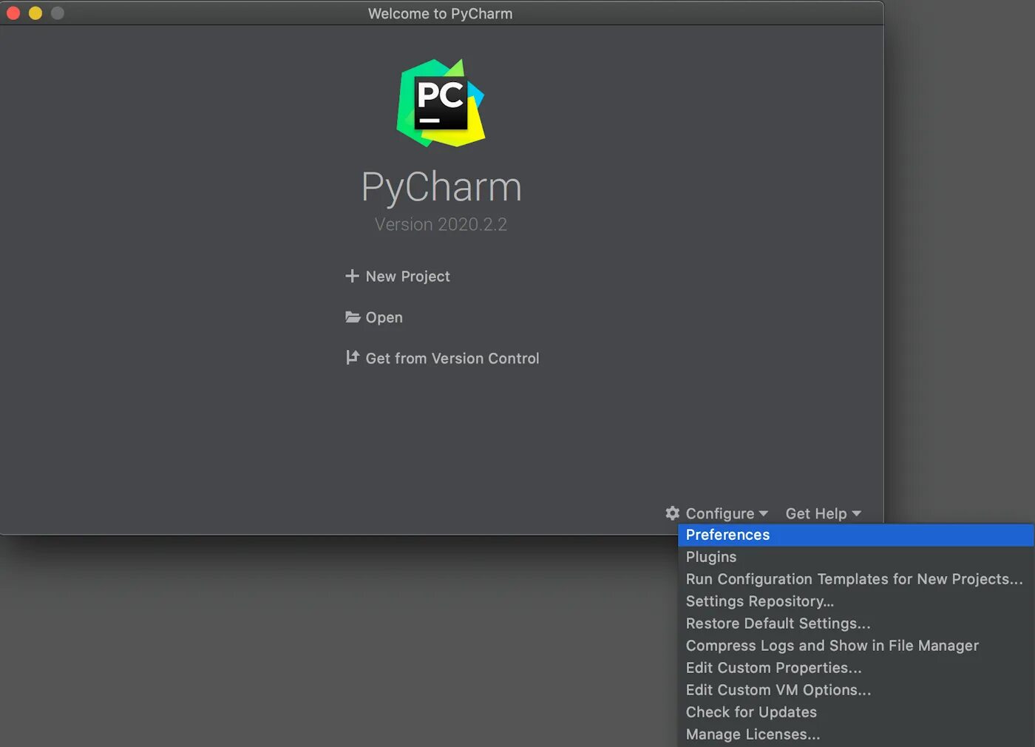Click the PyCharm logo icon

click(x=441, y=103)
